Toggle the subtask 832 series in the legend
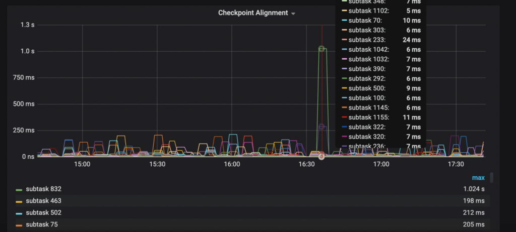The image size is (516, 232). pyautogui.click(x=43, y=189)
